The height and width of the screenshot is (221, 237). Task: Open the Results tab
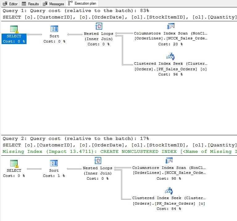pos(30,4)
